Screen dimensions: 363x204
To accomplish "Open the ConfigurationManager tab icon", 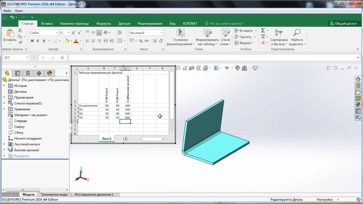I will [28, 74].
